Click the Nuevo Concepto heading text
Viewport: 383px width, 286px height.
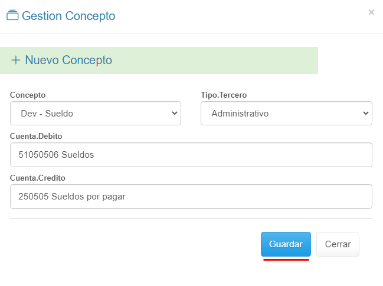click(68, 61)
